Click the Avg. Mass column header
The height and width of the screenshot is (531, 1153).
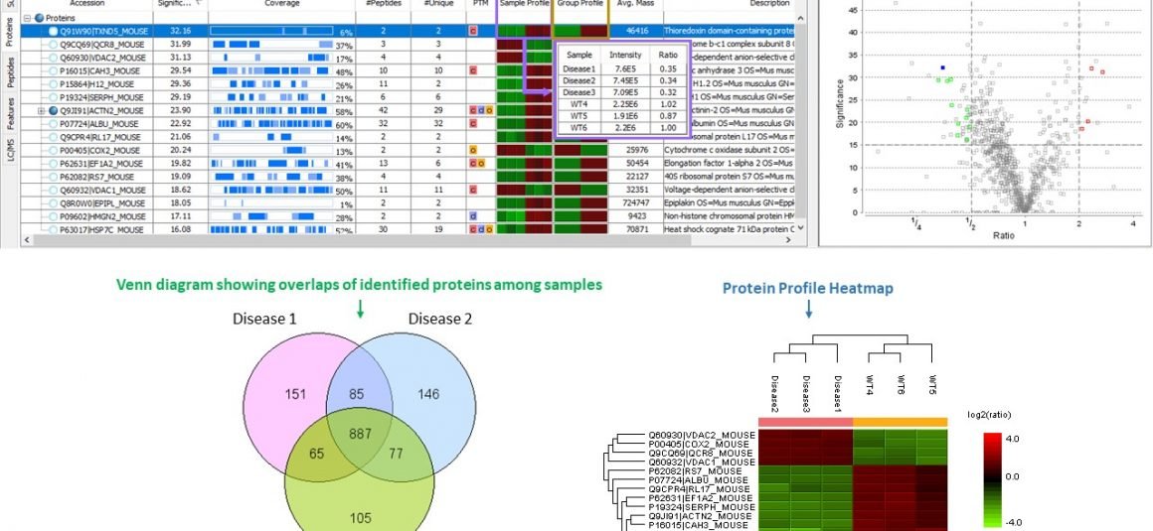[636, 4]
